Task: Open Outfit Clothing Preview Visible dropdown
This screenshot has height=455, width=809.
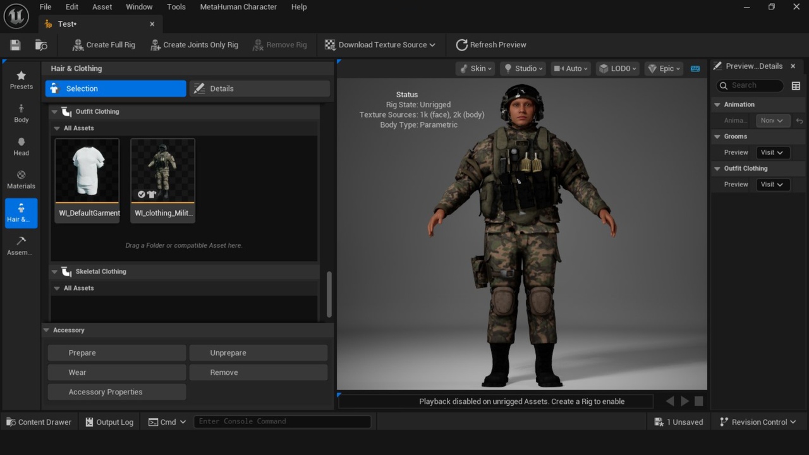Action: pos(772,185)
